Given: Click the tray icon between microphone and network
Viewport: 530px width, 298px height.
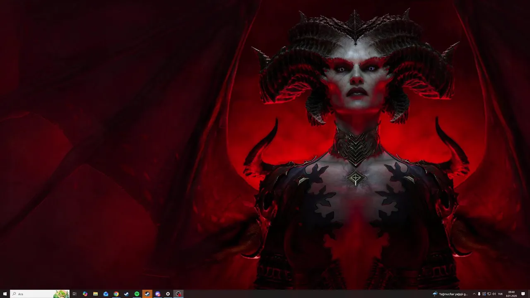Looking at the screenshot, I should (484, 294).
